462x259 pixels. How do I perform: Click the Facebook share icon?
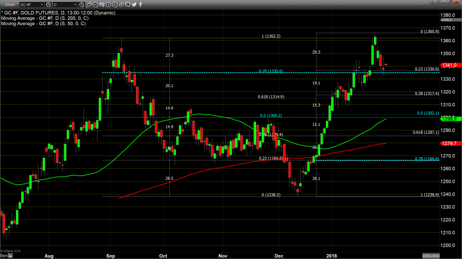[x=141, y=4]
